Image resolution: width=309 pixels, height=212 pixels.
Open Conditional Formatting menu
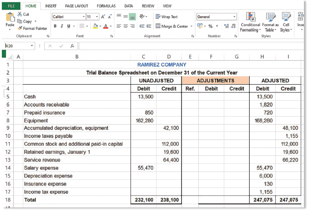pos(251,22)
